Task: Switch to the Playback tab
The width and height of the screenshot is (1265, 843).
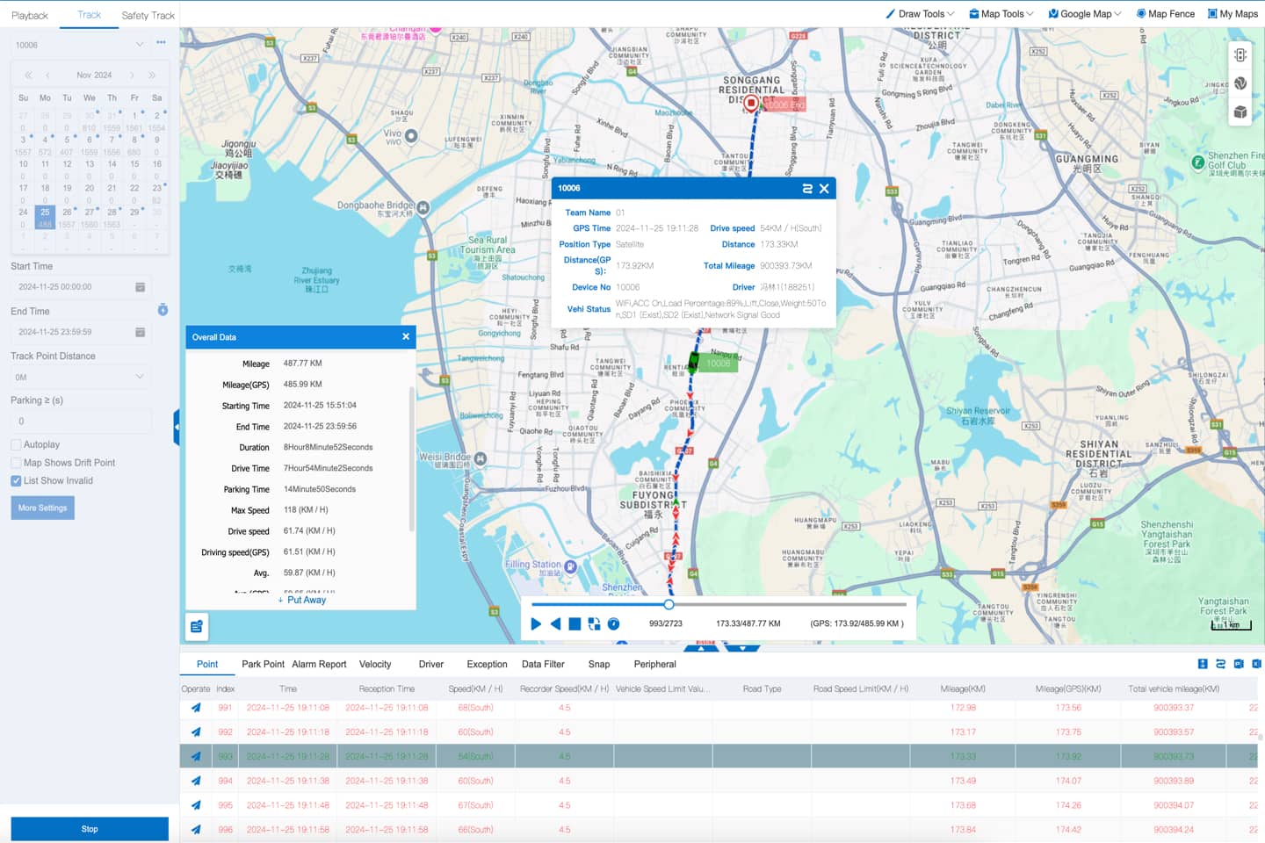Action: [x=30, y=16]
